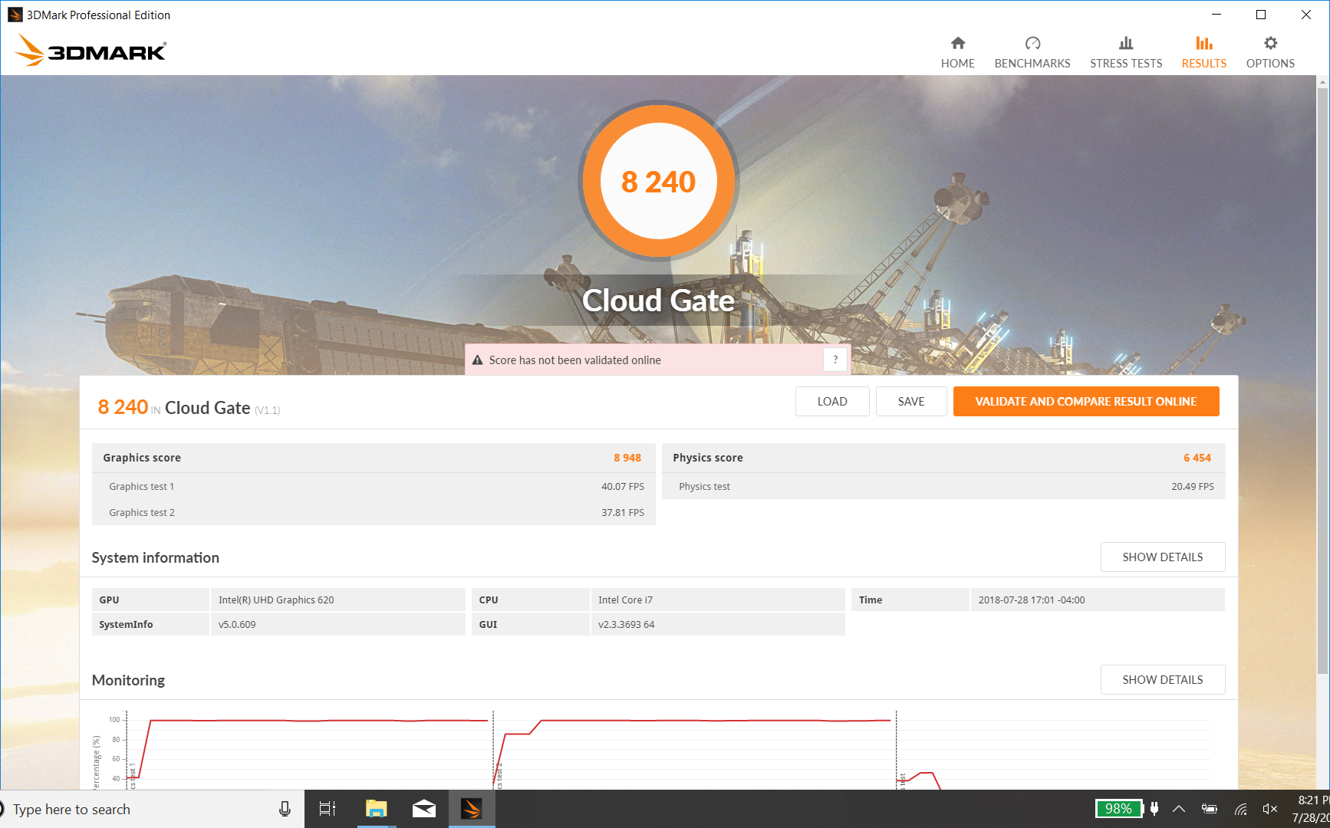Click the 3DMark logo in header

[x=91, y=50]
